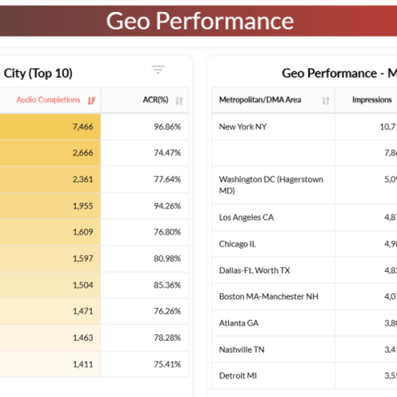Select the Nashville TN row

[304, 349]
